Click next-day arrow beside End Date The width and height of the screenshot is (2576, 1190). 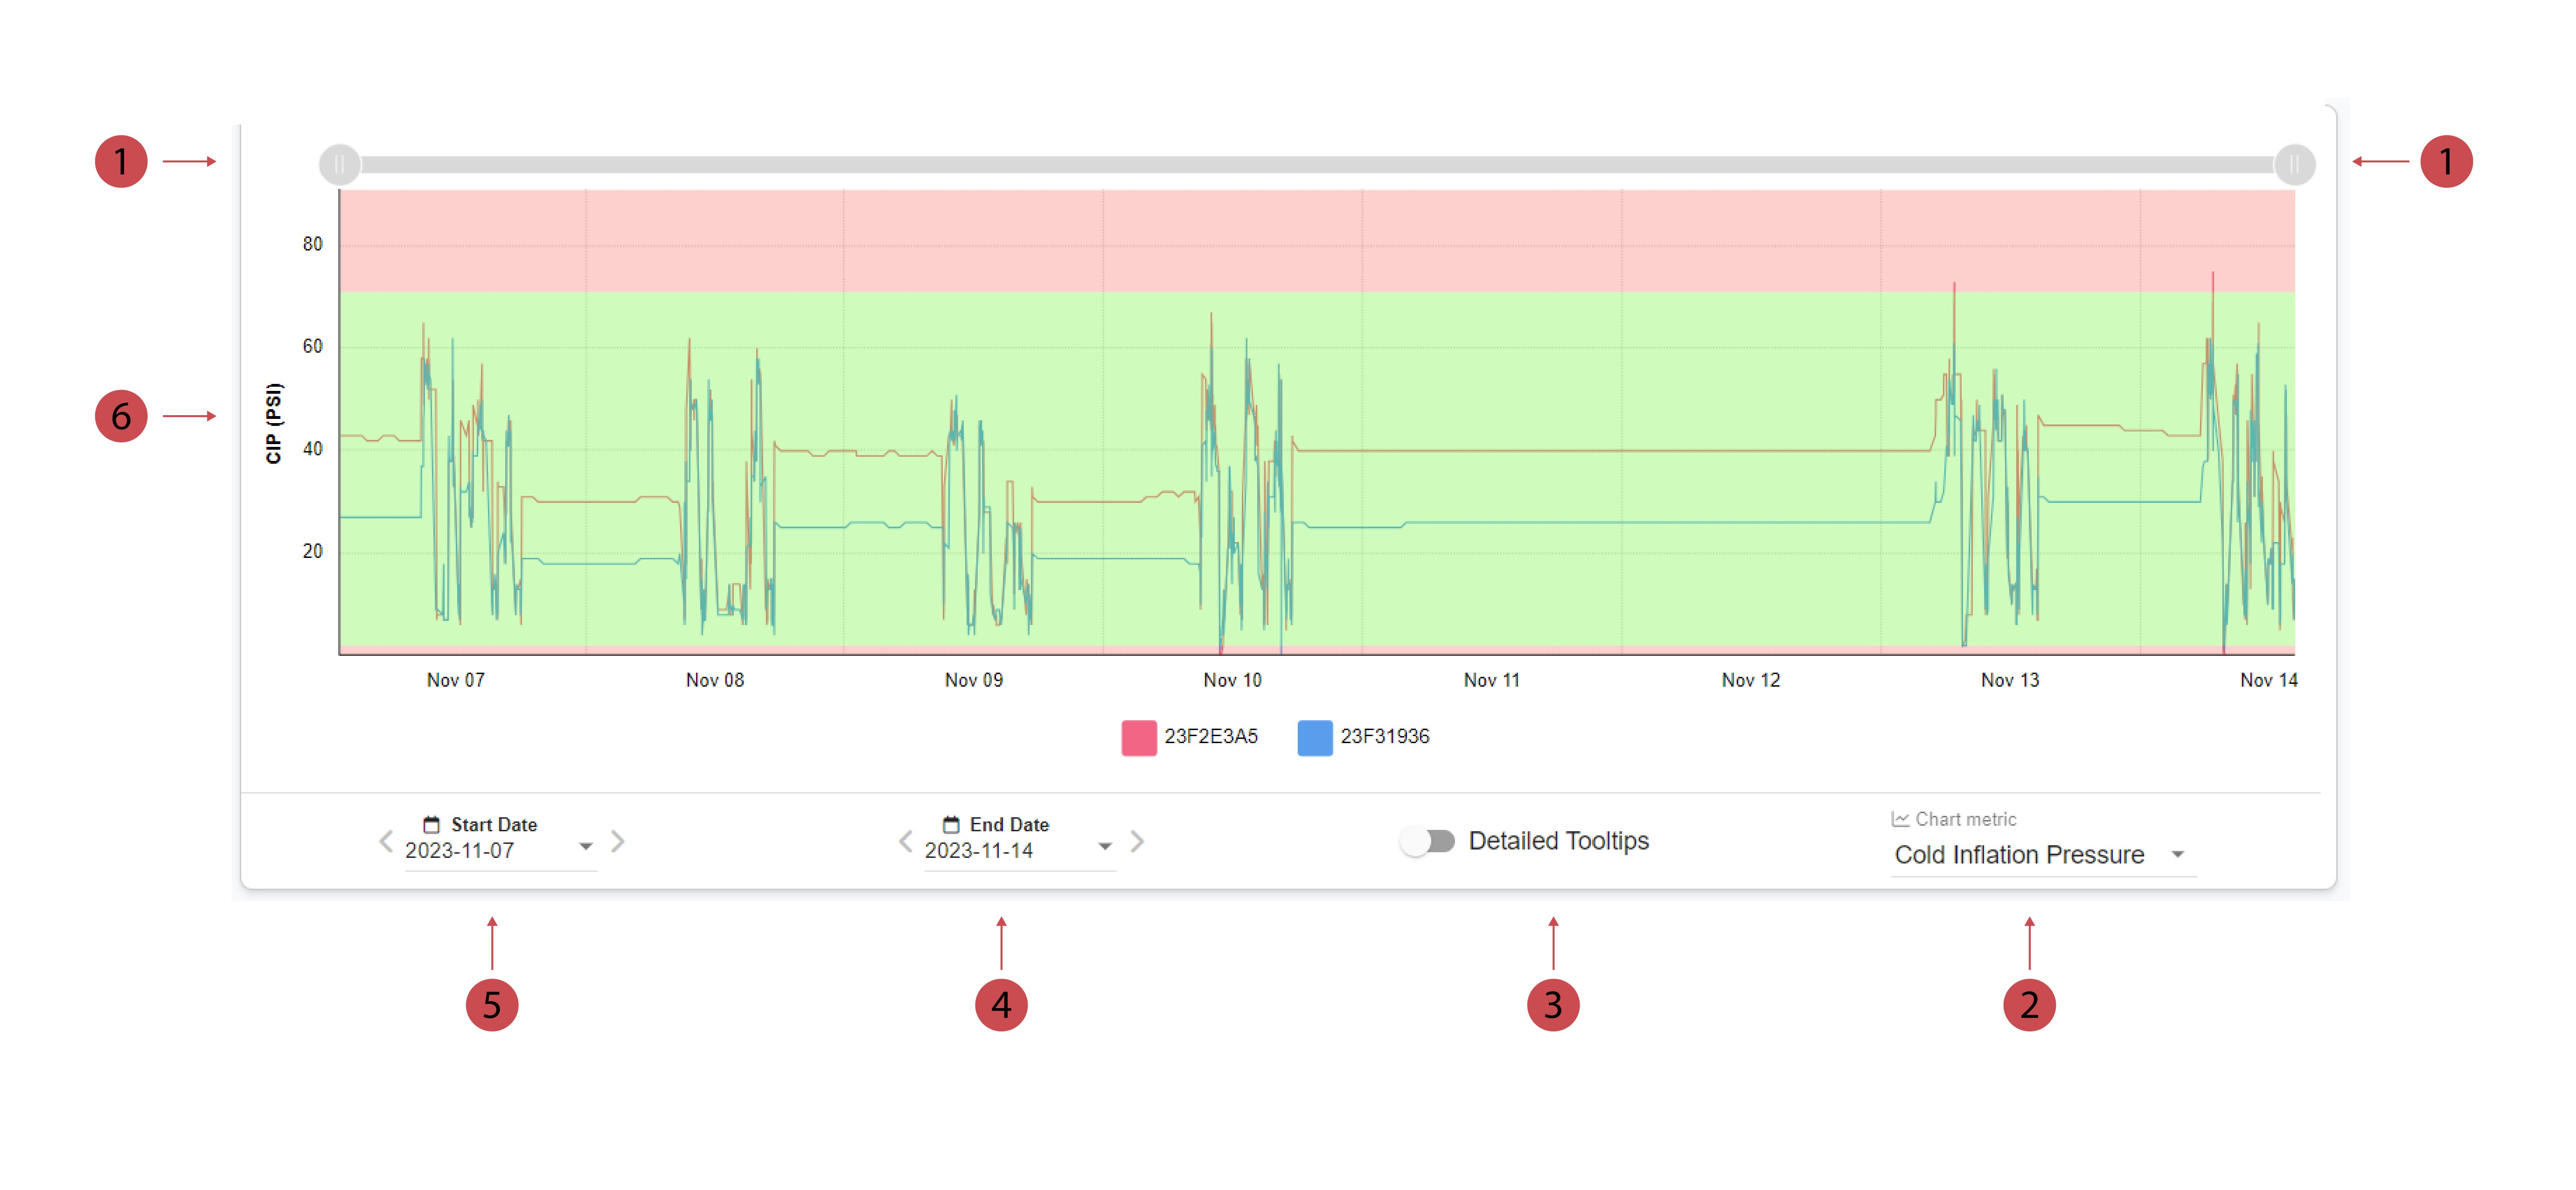[x=1137, y=841]
